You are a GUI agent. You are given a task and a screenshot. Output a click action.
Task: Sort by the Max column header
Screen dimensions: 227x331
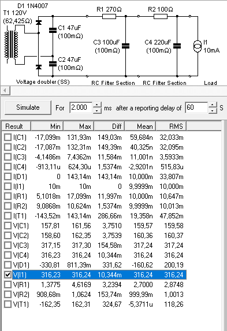coord(79,127)
